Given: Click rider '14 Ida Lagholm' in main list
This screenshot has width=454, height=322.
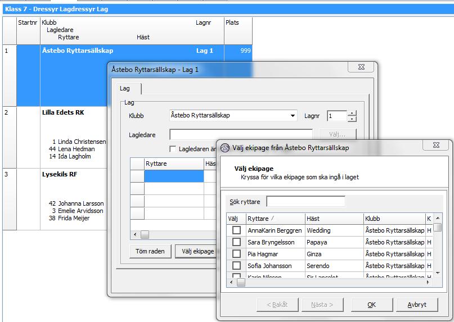Looking at the screenshot, I should [x=70, y=156].
